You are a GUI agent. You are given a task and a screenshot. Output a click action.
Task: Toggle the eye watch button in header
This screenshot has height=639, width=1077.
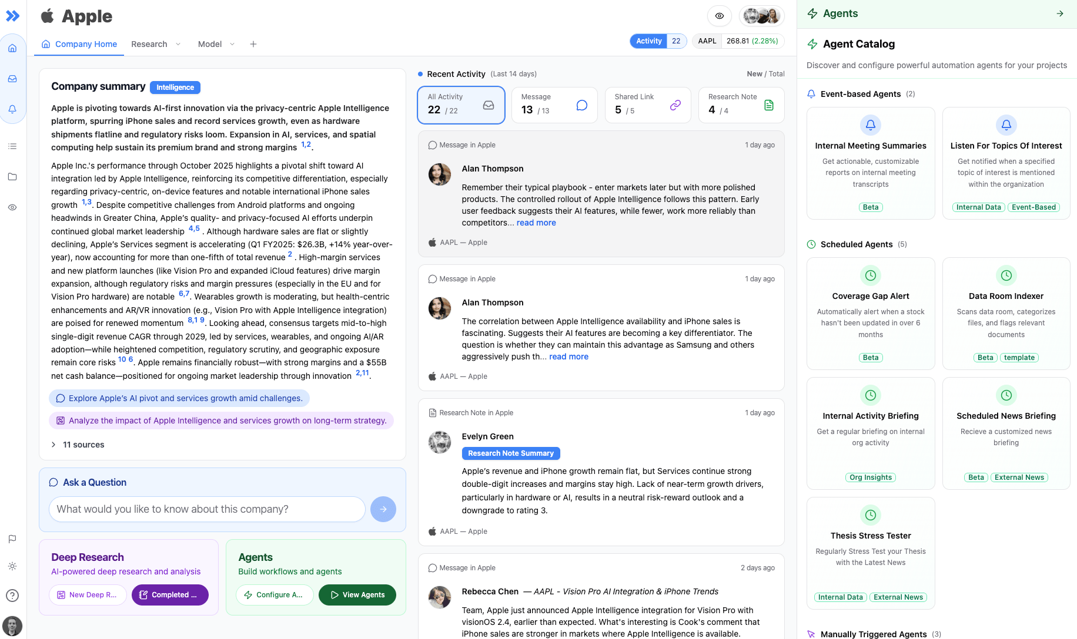click(719, 16)
